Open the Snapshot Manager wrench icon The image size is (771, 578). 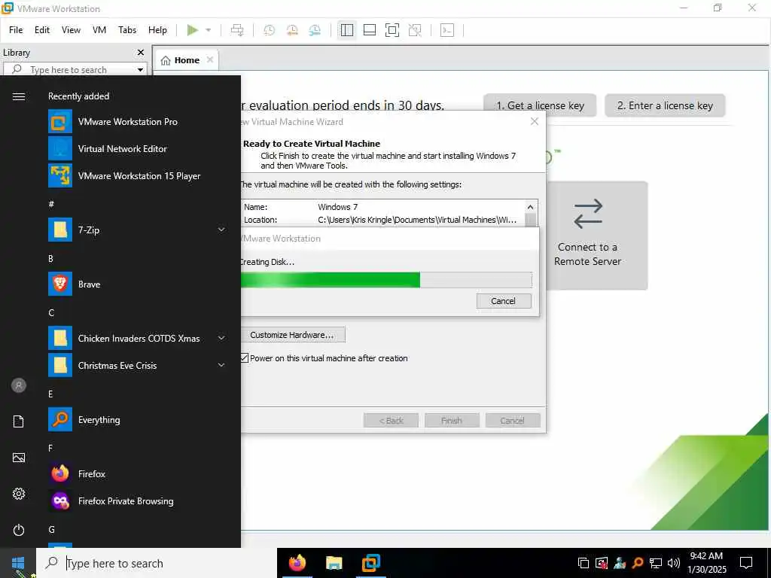[x=315, y=30]
